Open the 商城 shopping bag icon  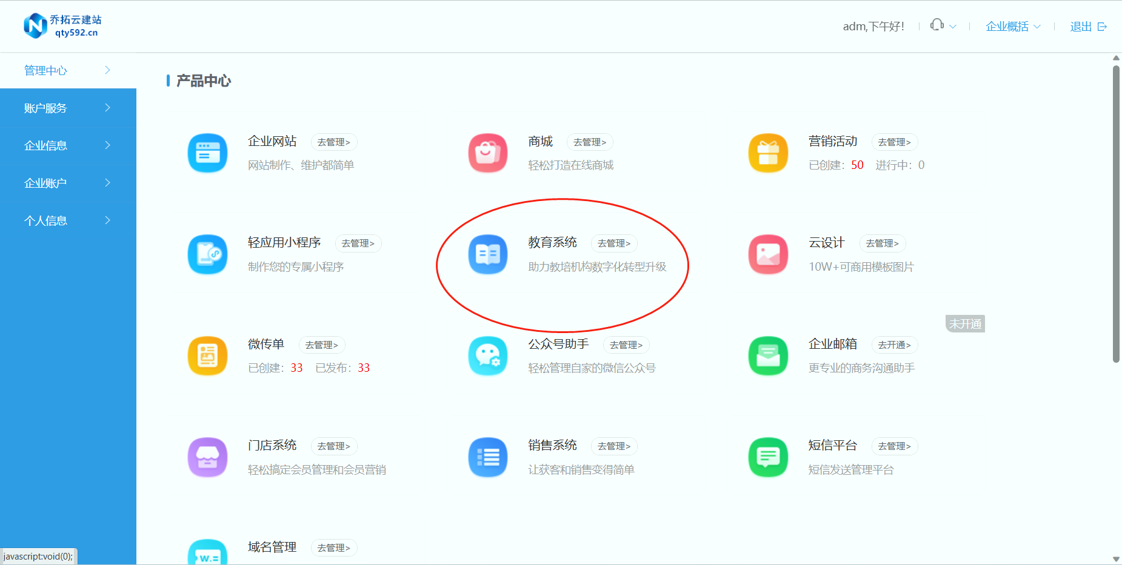(x=487, y=153)
